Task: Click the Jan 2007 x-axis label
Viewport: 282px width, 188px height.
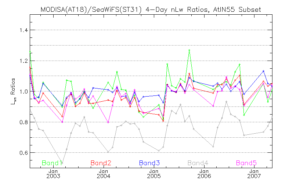Action: (254, 174)
